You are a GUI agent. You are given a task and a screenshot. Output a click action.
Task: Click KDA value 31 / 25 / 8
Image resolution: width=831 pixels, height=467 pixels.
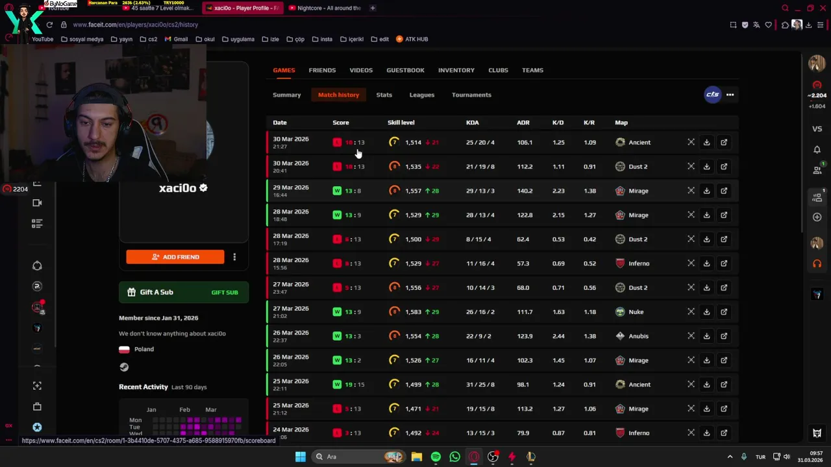tap(480, 385)
